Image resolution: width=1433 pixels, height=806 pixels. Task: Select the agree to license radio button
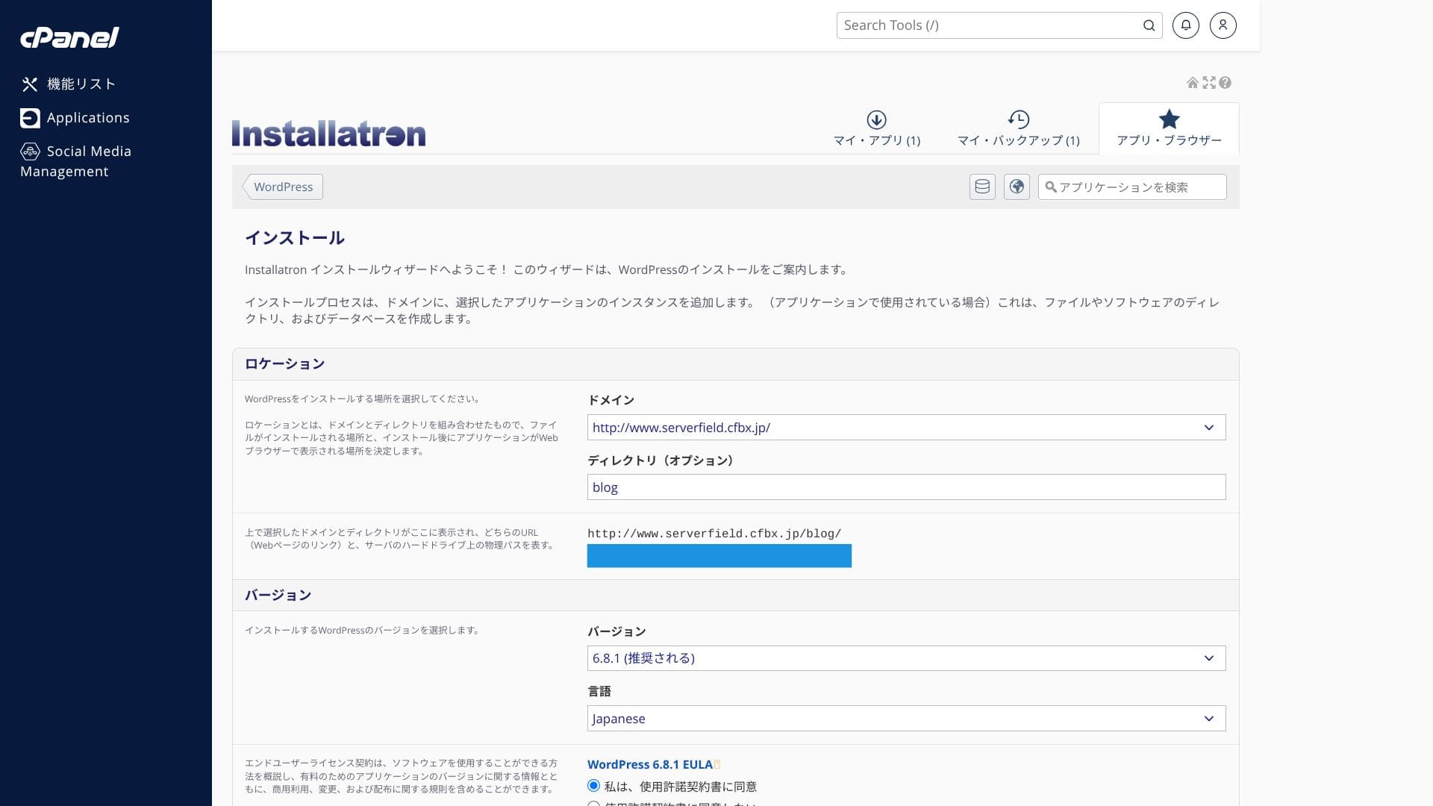pyautogui.click(x=593, y=785)
